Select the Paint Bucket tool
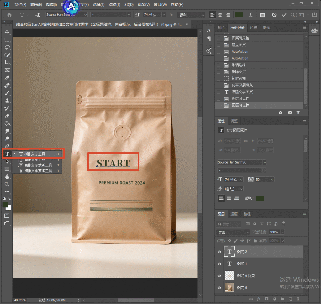Viewport: 321px width, 304px height. pyautogui.click(x=7, y=123)
